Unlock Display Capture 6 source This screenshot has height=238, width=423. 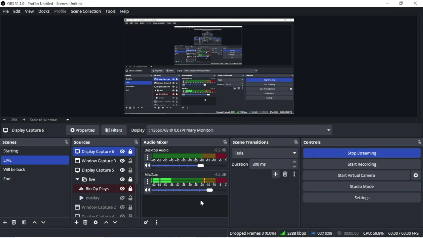coord(131,152)
